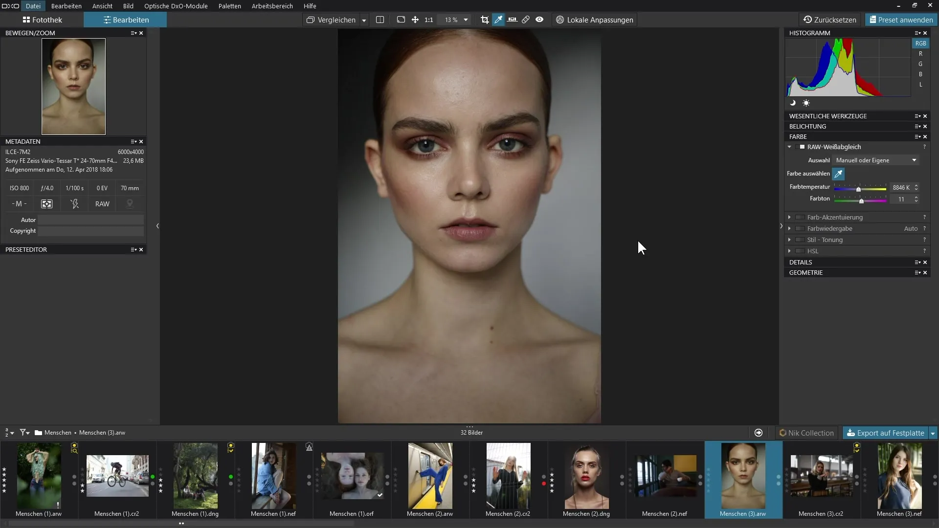
Task: Toggle Stil - Tonung enable switch
Action: tap(800, 240)
